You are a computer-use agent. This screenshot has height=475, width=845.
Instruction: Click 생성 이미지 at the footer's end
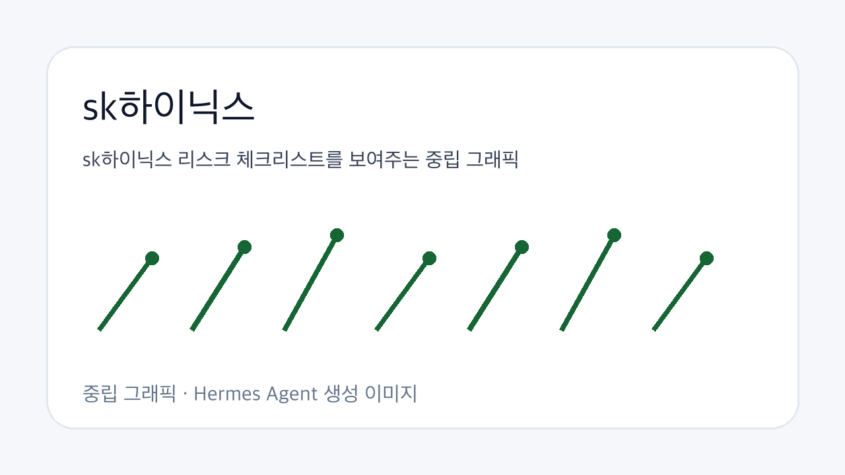coord(371,395)
